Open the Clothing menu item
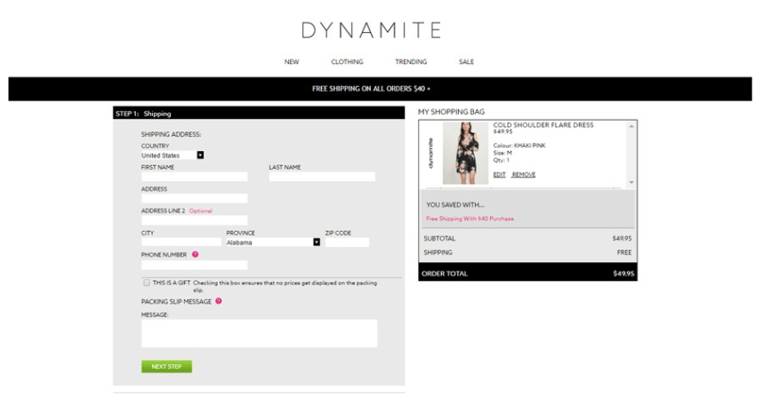763x415 pixels. (347, 62)
